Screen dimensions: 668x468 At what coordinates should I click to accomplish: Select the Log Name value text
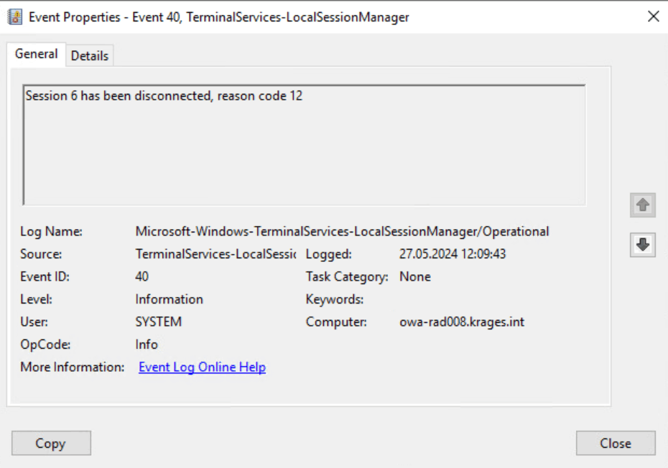[x=342, y=232]
